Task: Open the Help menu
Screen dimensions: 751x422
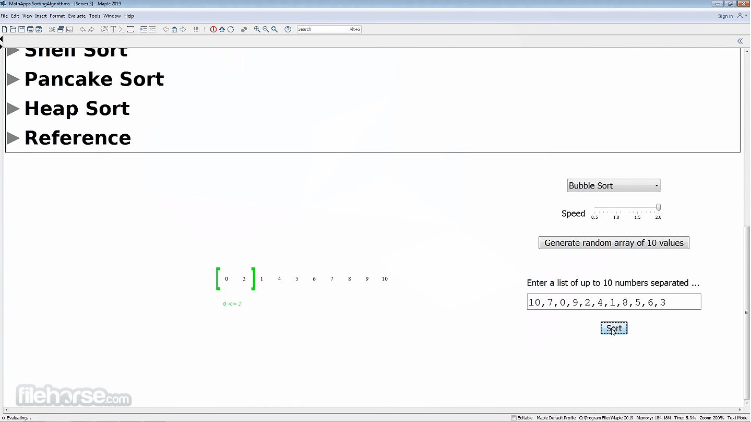Action: click(129, 16)
